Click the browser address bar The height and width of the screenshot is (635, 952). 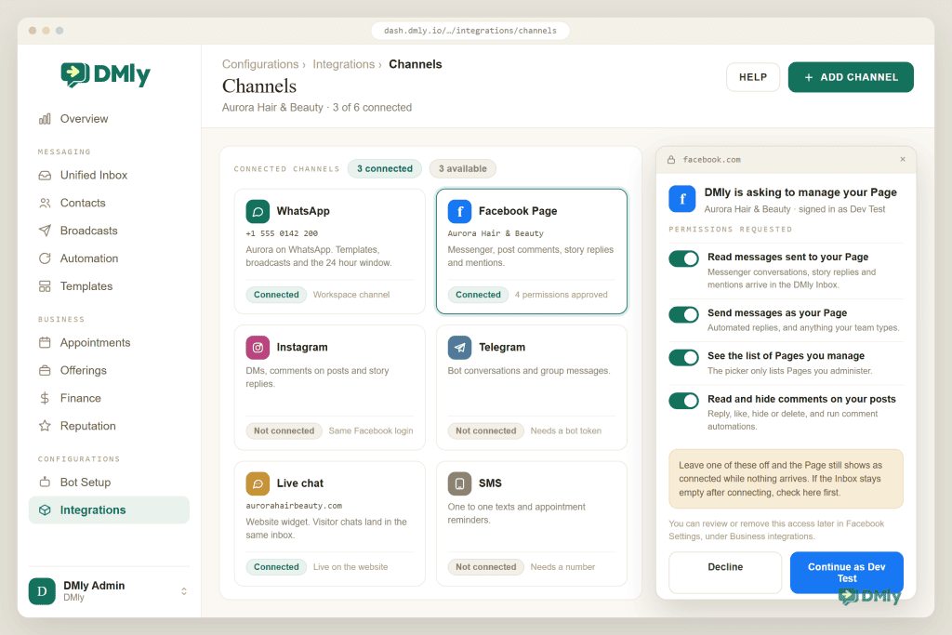pyautogui.click(x=469, y=31)
